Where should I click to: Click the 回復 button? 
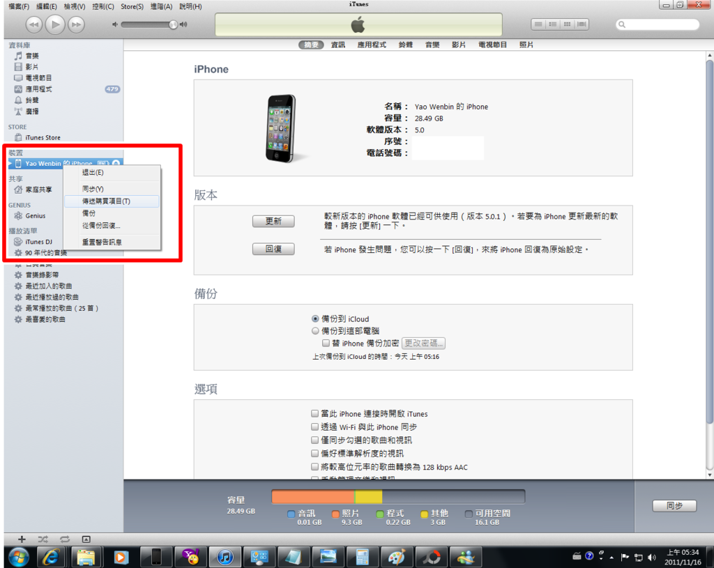(x=273, y=249)
